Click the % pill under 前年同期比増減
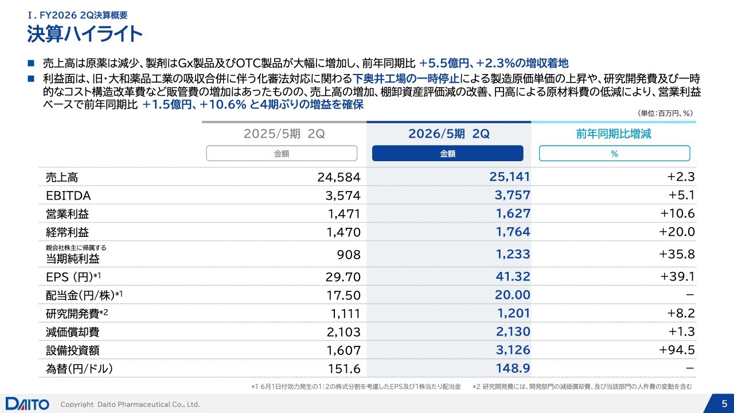734x413 pixels. (614, 154)
